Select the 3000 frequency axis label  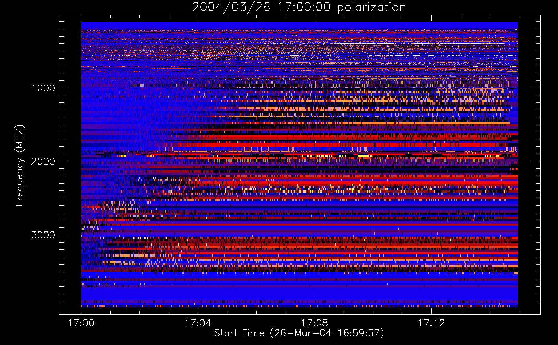coord(43,235)
